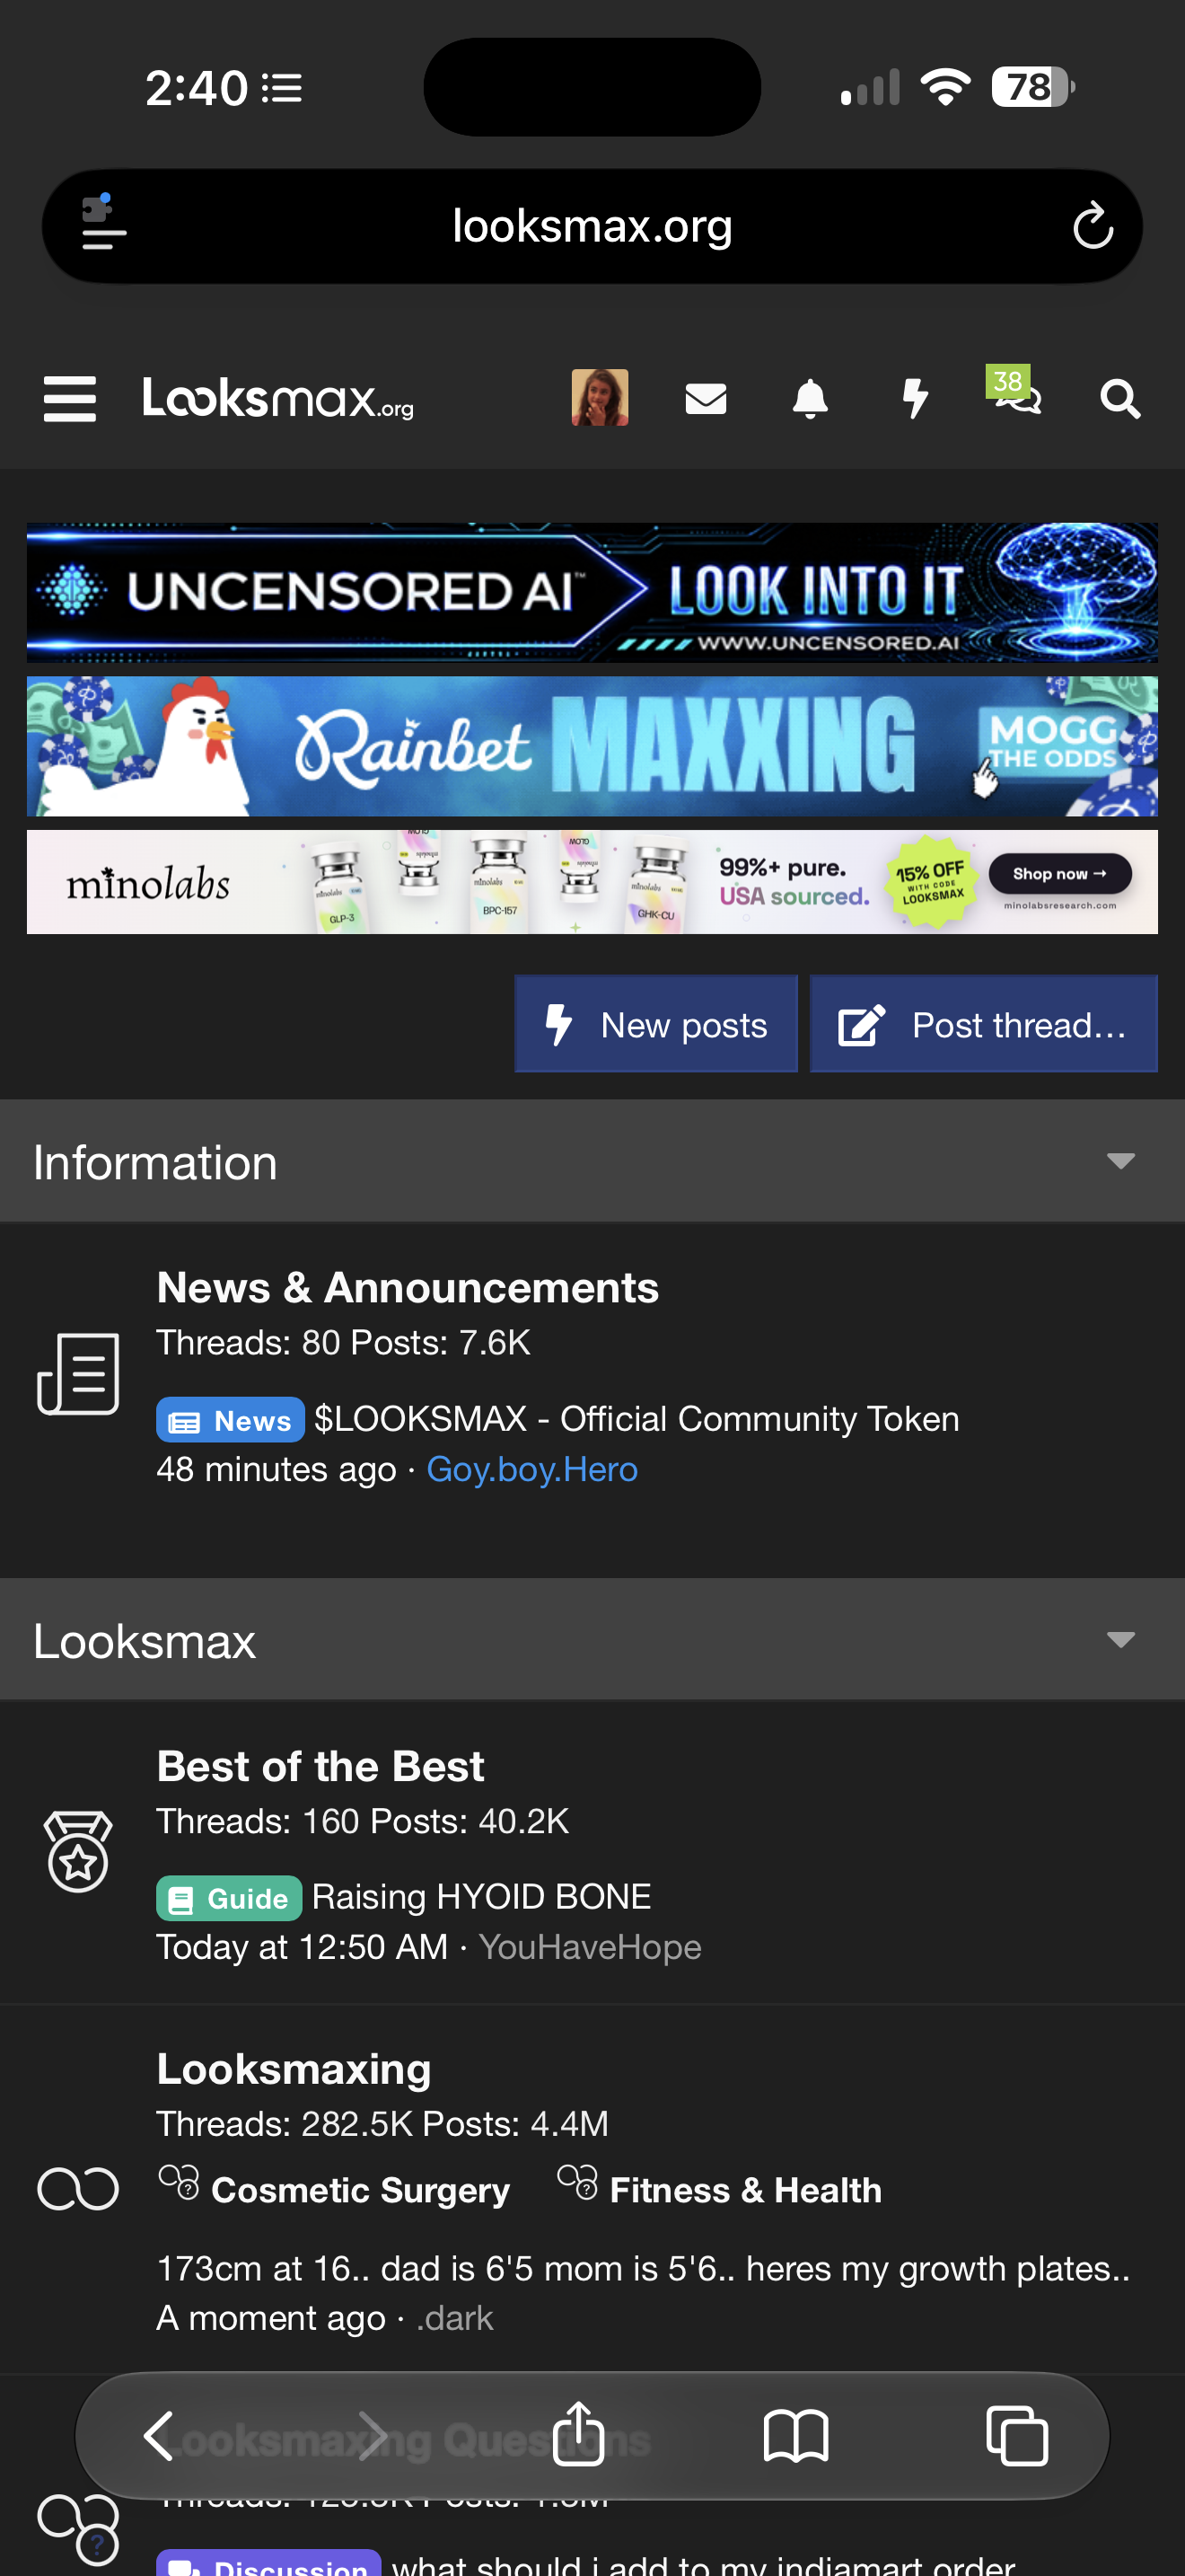The width and height of the screenshot is (1185, 2576).
Task: Open the YouHaveHope user profile
Action: tap(590, 1947)
